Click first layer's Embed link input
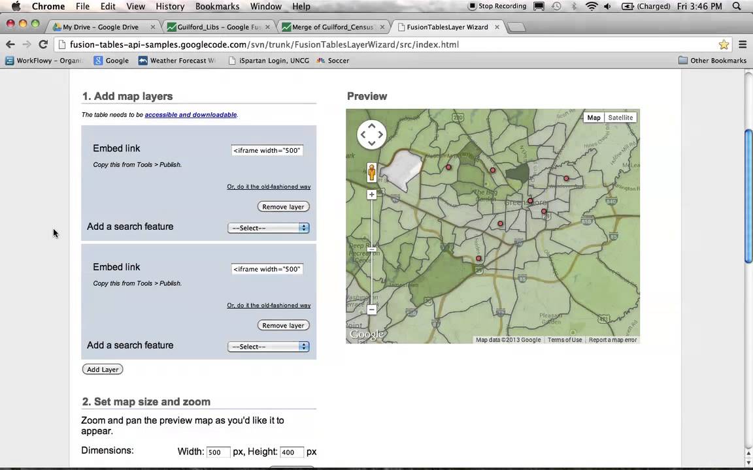The image size is (753, 470). [x=267, y=151]
